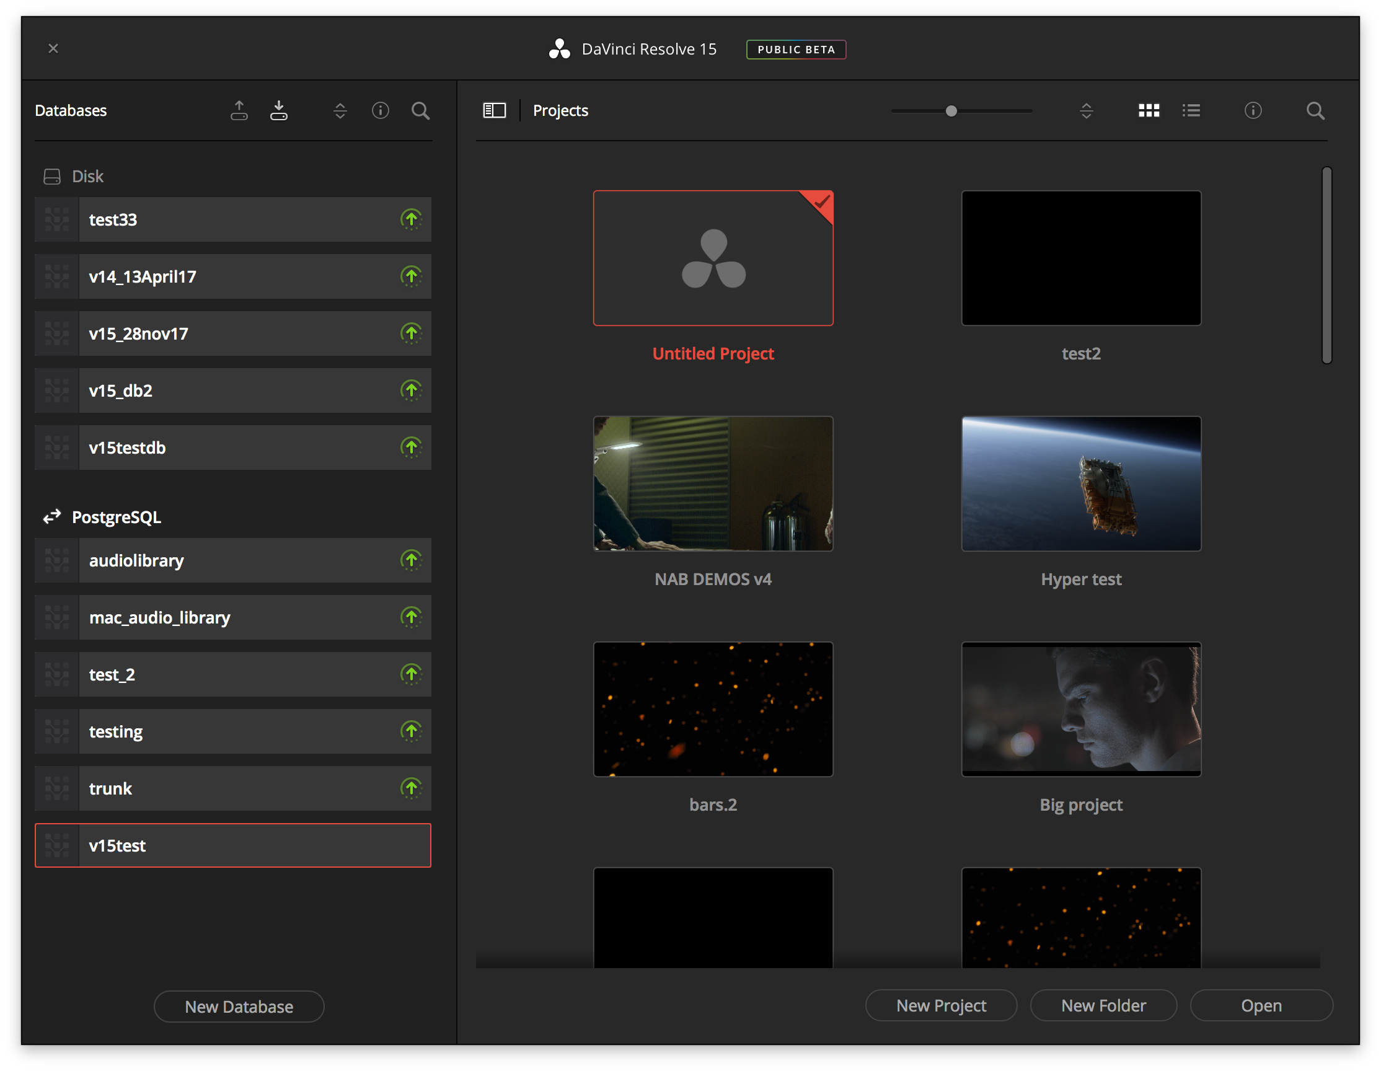
Task: Search databases with magnifier icon
Action: tap(420, 112)
